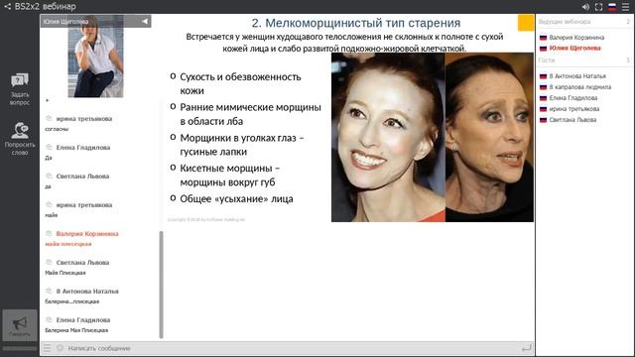
Task: Click the left face photo on slide
Action: [x=388, y=137]
